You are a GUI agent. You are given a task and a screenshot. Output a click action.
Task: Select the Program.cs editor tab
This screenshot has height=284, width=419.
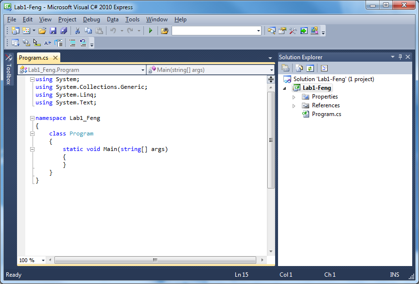click(34, 58)
